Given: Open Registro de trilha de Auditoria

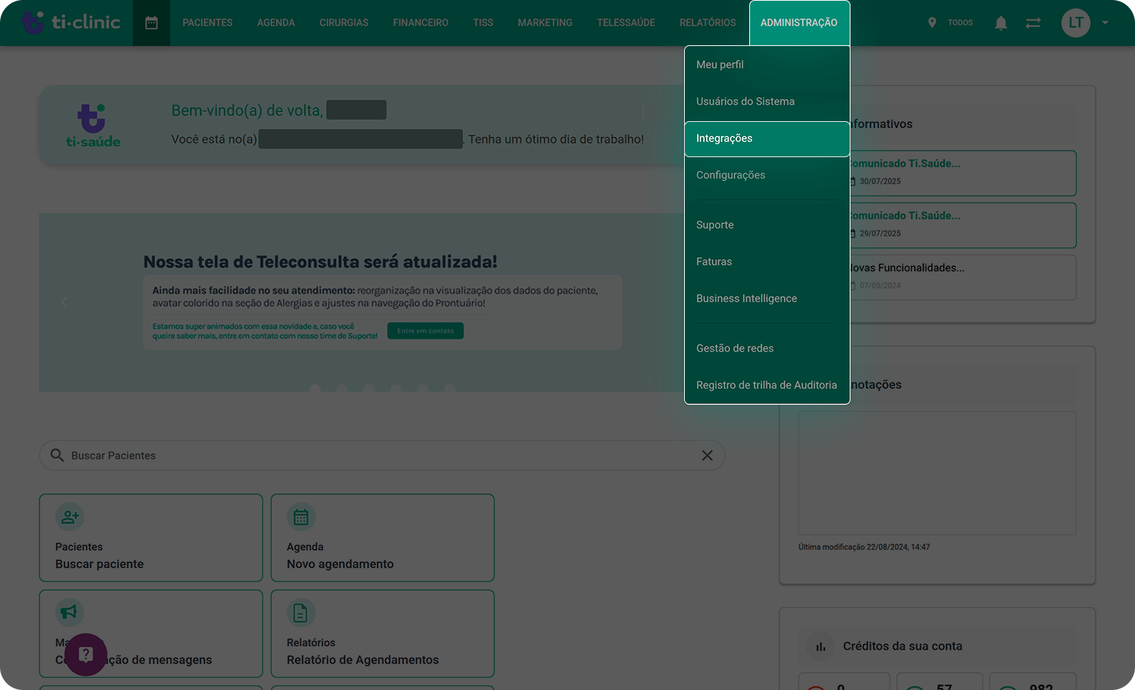Looking at the screenshot, I should pyautogui.click(x=767, y=385).
